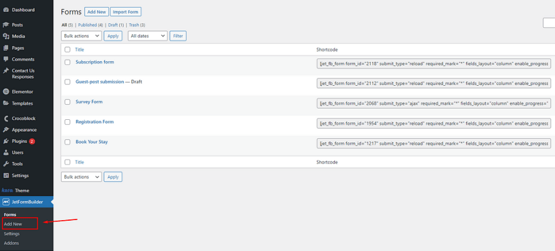Click the search forms input box
This screenshot has width=555, height=251.
point(549,23)
